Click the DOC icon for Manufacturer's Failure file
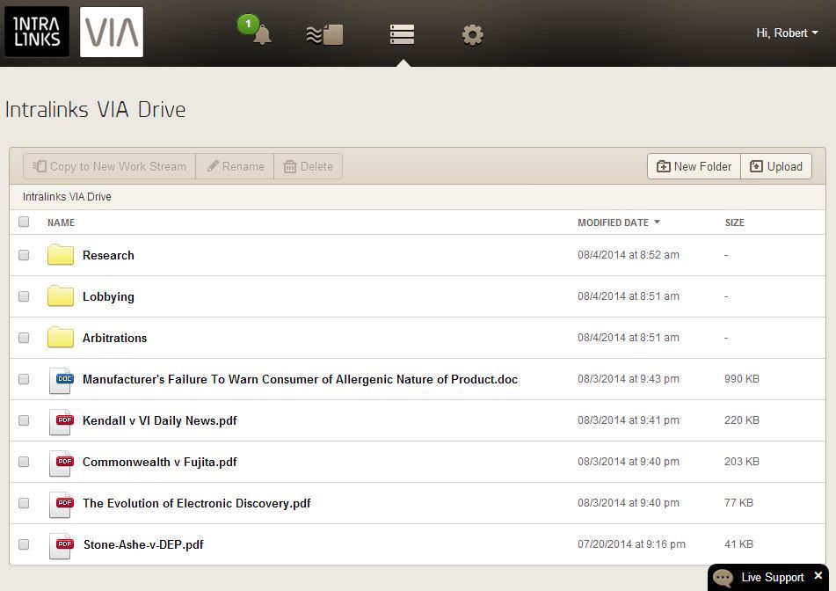Viewport: 836px width, 591px height. pos(61,380)
